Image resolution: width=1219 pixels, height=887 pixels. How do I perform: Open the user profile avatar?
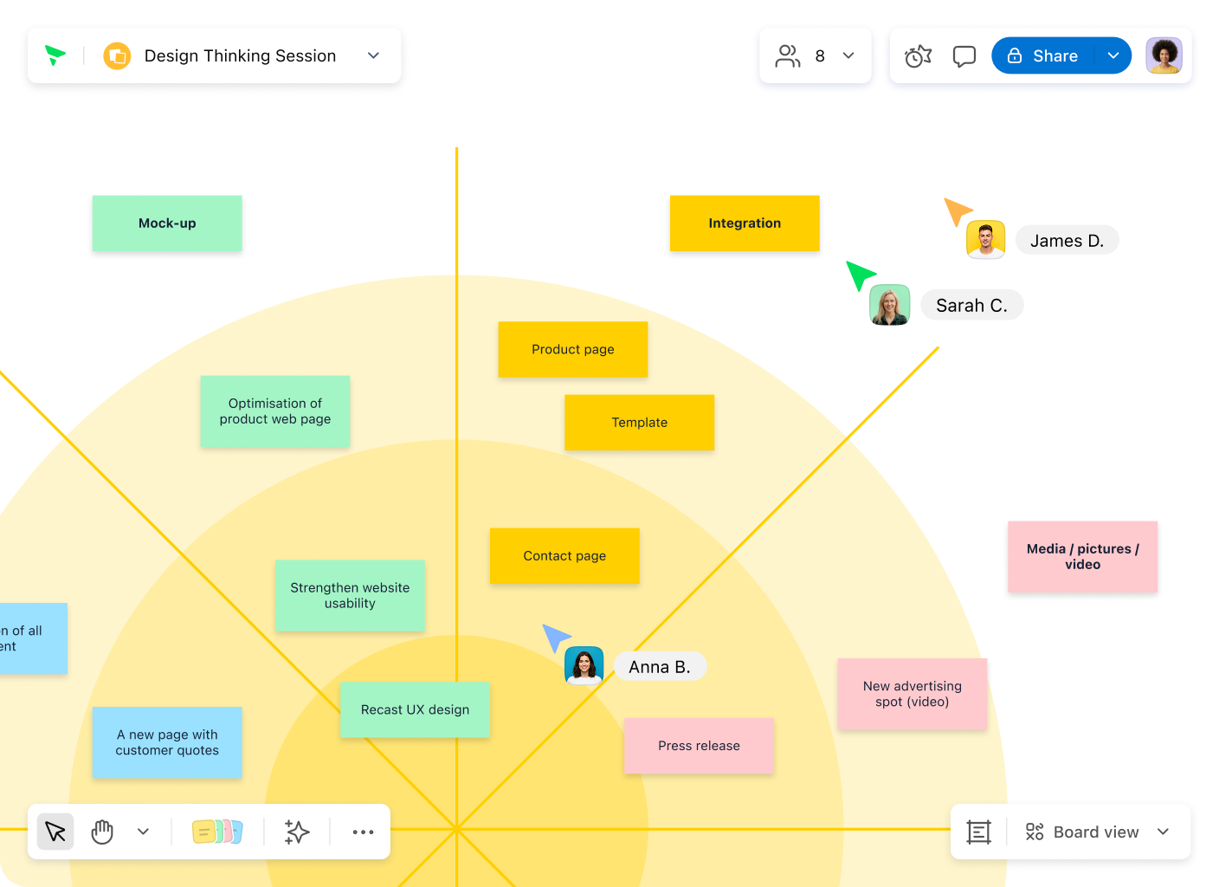[1164, 55]
